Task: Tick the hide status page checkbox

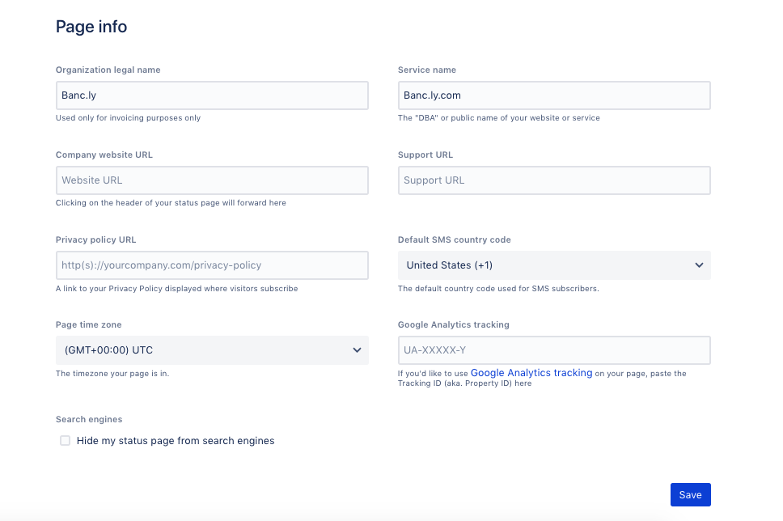Action: [x=65, y=441]
